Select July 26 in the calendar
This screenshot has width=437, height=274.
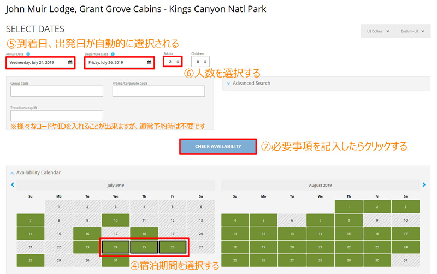tap(173, 247)
